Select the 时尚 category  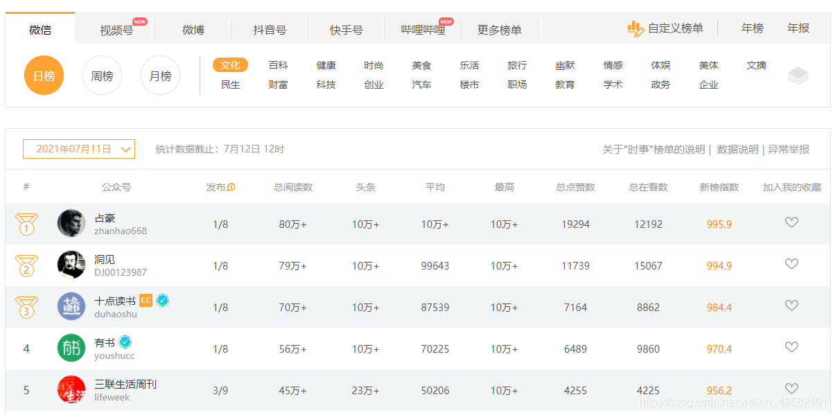(x=374, y=65)
